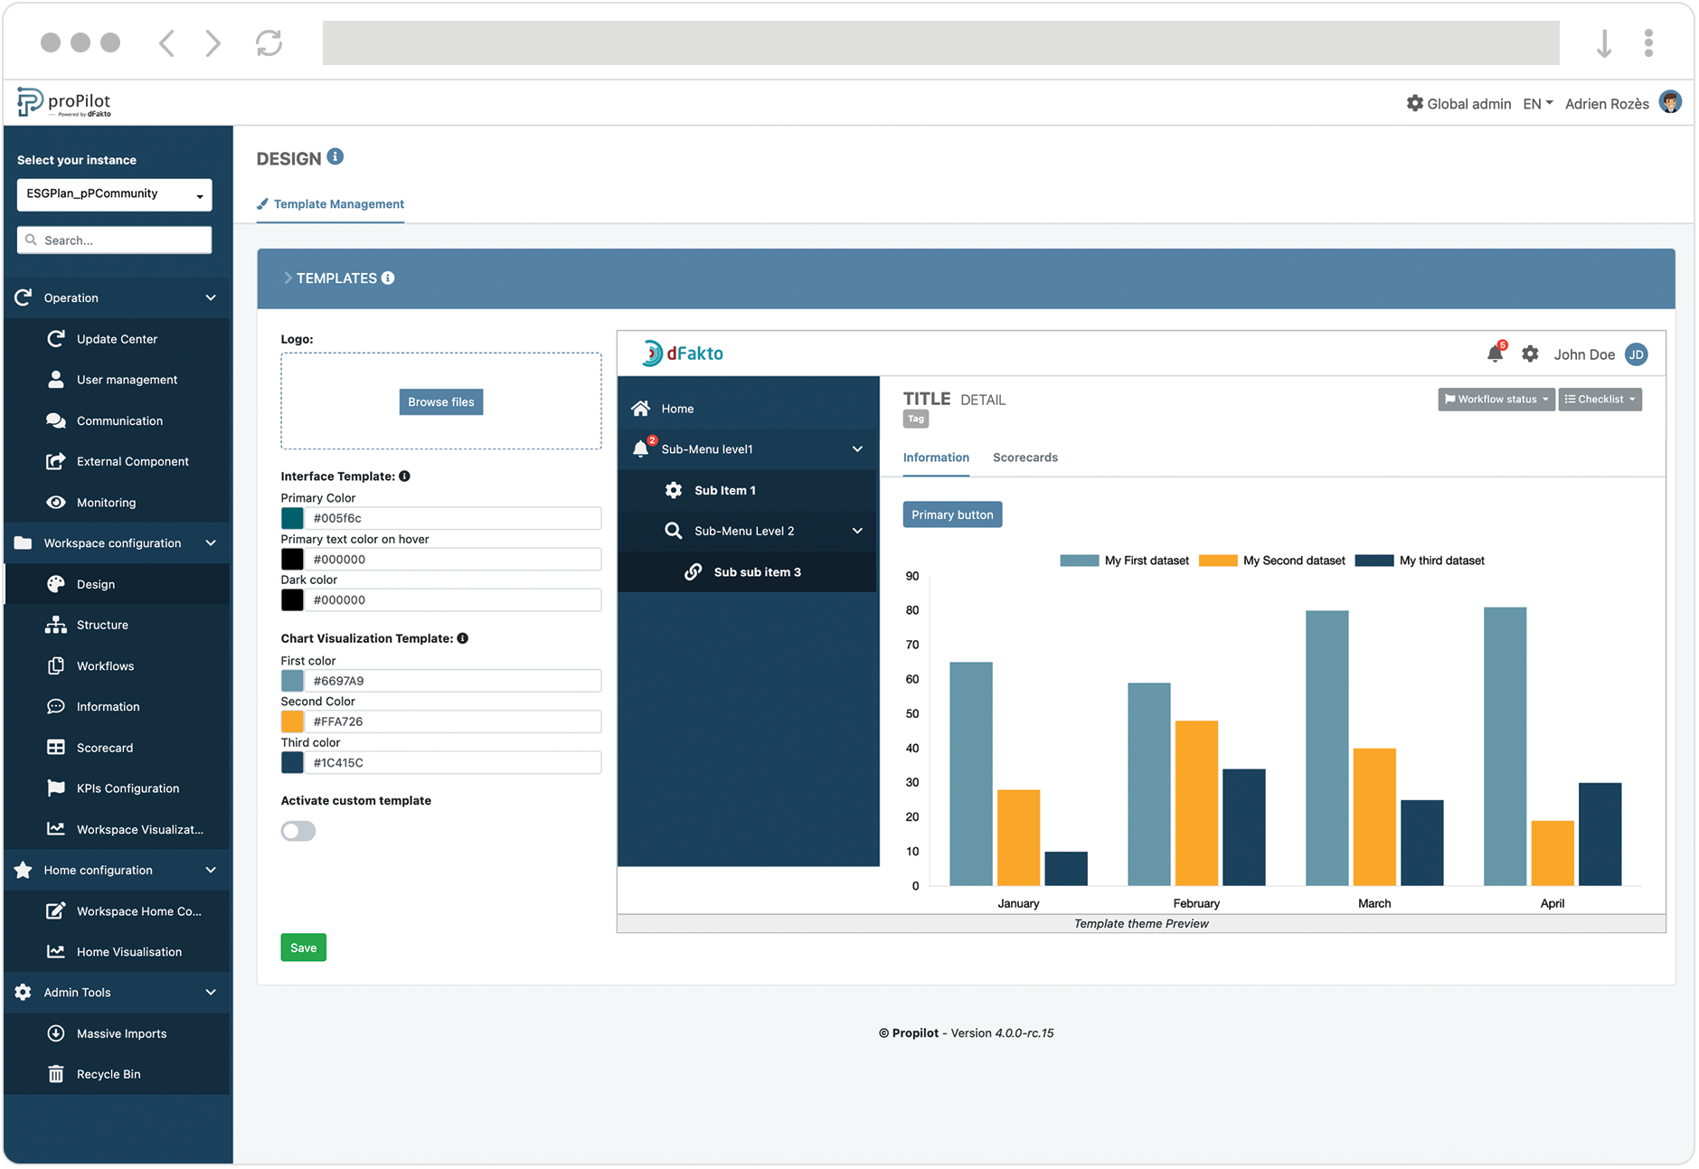Click the browser reload icon
Viewport: 1699px width, 1169px height.
click(x=269, y=43)
